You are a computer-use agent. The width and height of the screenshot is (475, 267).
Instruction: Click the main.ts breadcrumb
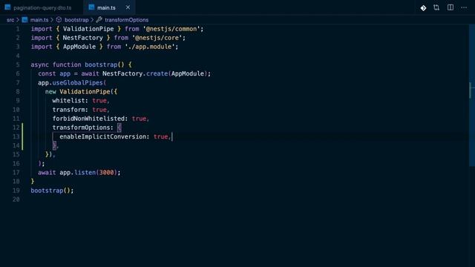pyautogui.click(x=39, y=20)
